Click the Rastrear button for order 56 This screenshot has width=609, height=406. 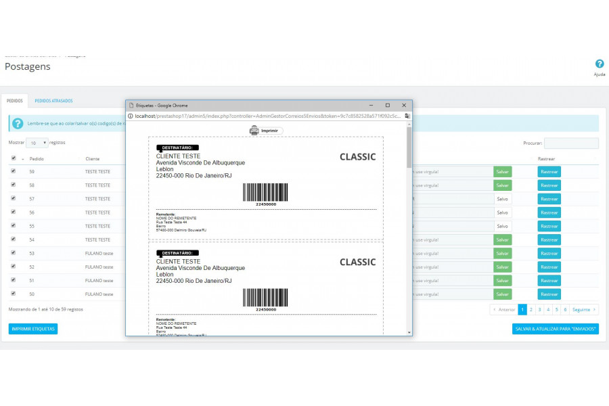[x=549, y=212]
